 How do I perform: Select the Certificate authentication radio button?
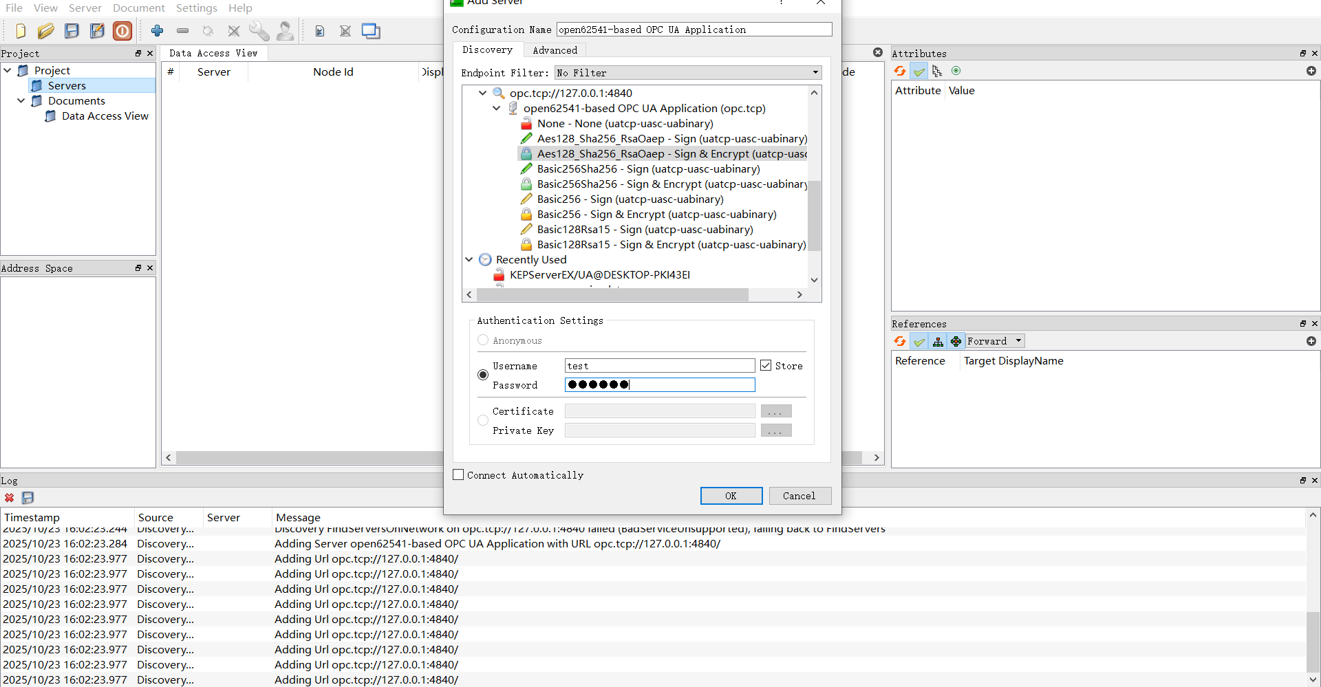tap(483, 420)
